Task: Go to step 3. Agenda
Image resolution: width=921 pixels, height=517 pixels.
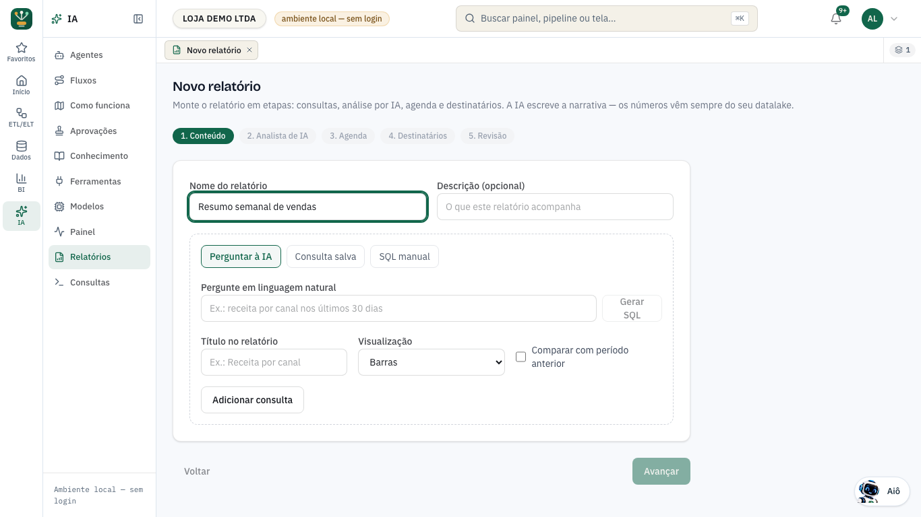Action: (x=348, y=136)
